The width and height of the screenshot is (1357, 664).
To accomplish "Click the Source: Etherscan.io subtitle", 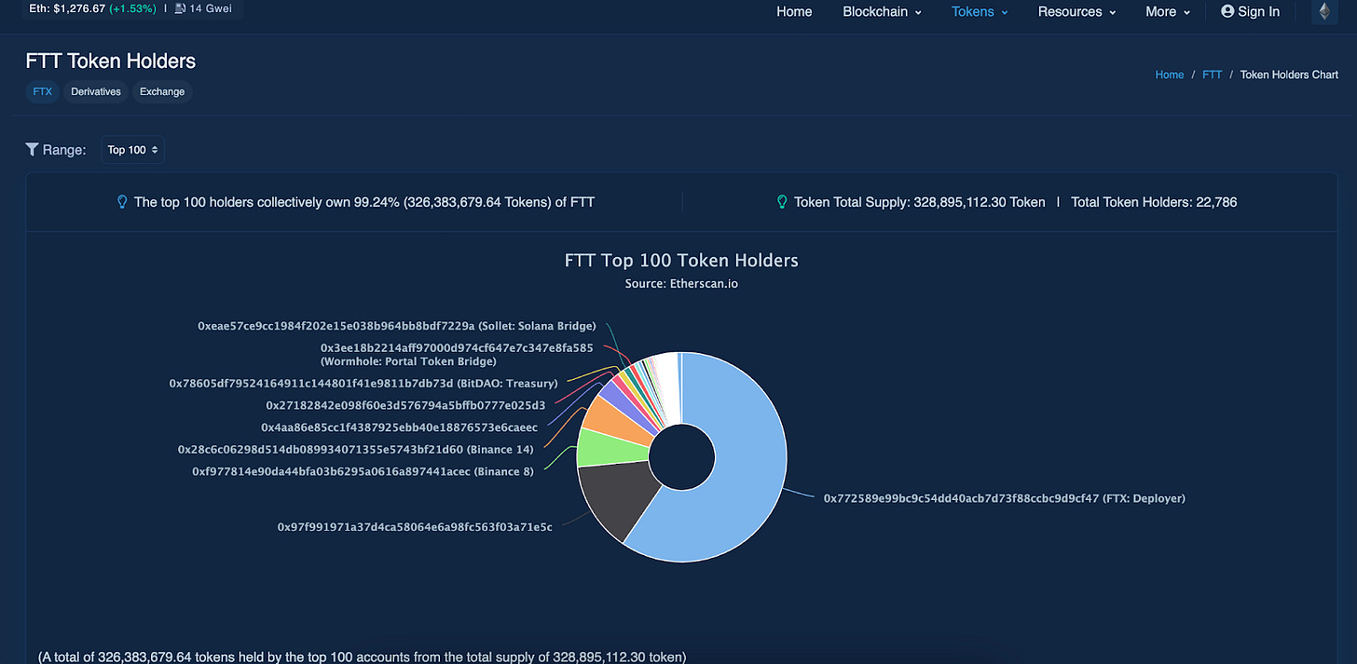I will (681, 283).
